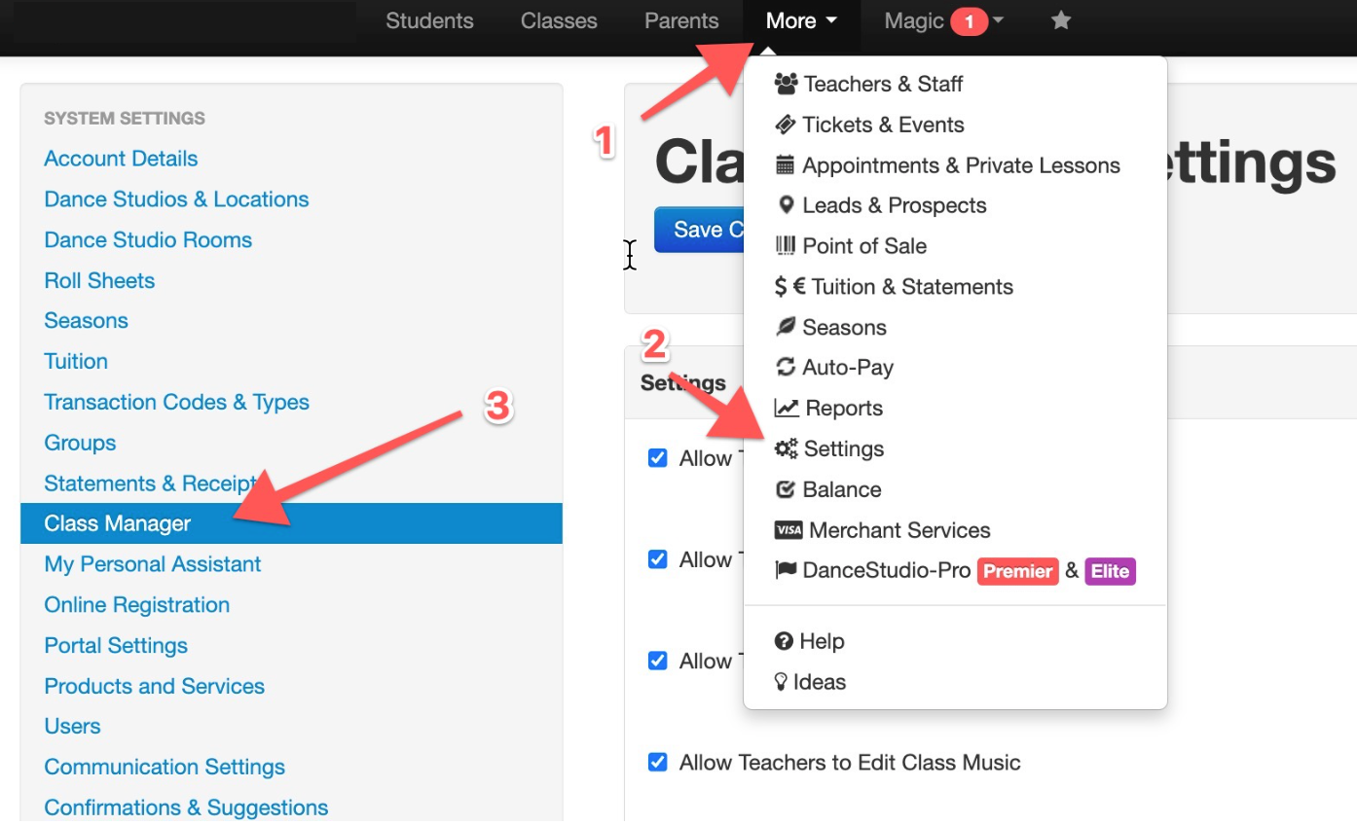The width and height of the screenshot is (1357, 825).
Task: Click the Point of Sale barcode icon
Action: 785,246
